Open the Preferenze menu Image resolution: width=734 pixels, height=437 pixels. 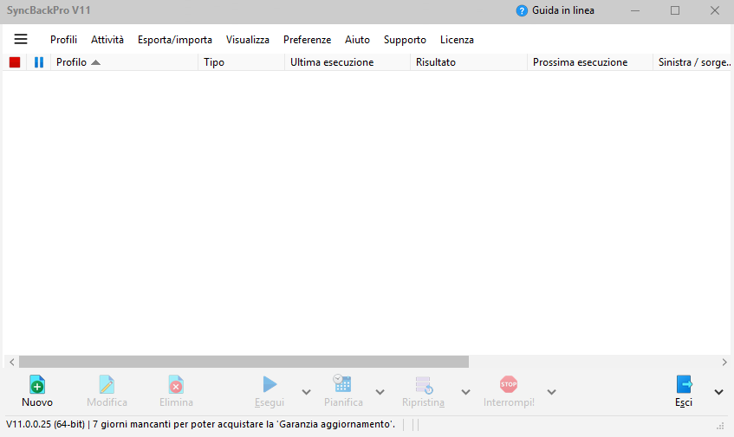tap(307, 40)
